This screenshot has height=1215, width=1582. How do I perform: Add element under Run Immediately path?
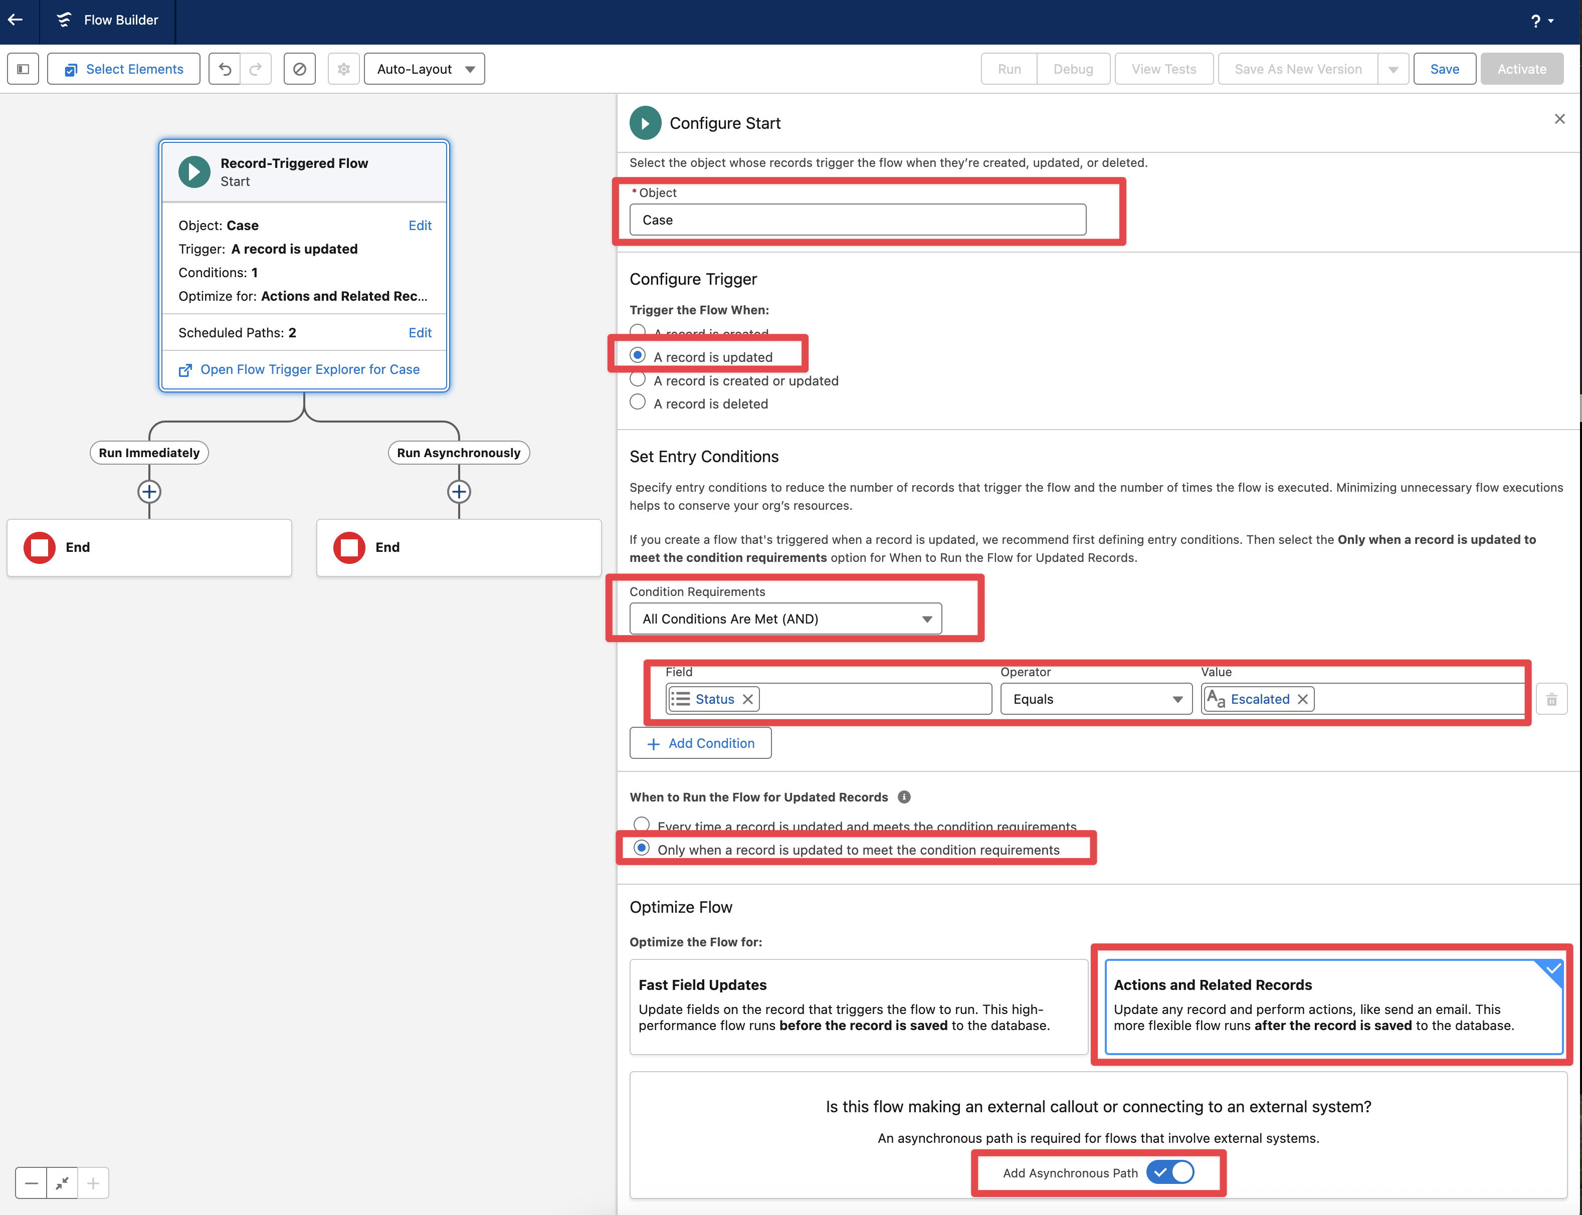tap(149, 492)
